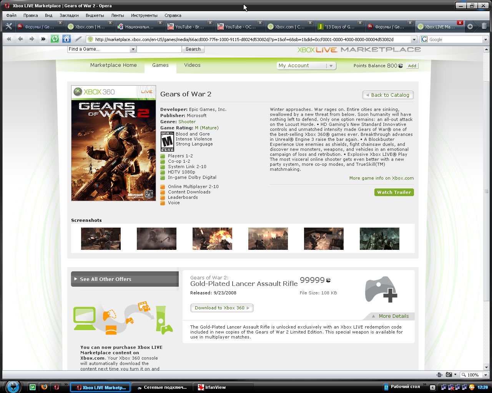The width and height of the screenshot is (492, 393).
Task: Expand the quick launch overflow chevron
Action: click(66, 384)
